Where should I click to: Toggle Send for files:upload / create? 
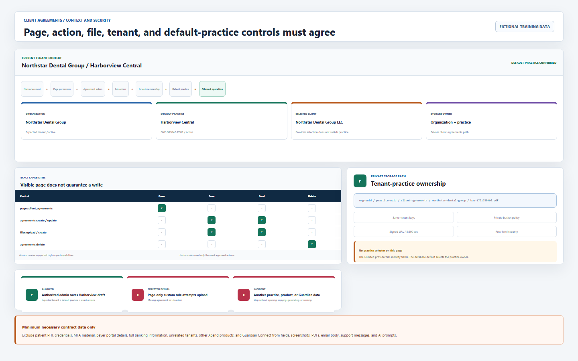pos(262,232)
